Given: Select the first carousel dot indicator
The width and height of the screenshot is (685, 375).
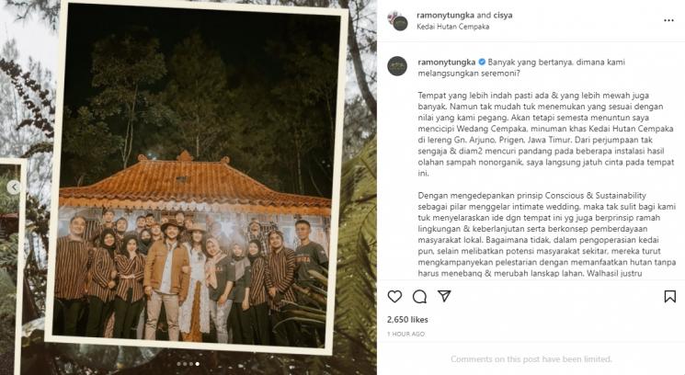Looking at the screenshot, I should coord(178,364).
